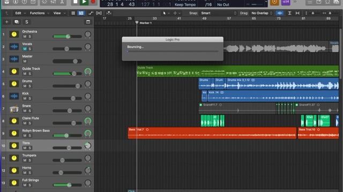This screenshot has height=192, width=343.
Task: Select the Horns track name
Action: coord(26,167)
